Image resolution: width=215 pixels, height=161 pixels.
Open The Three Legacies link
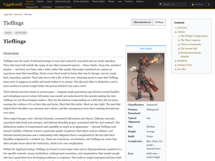190,40
